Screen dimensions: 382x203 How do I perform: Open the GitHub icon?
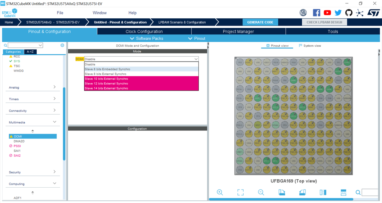pos(349,13)
